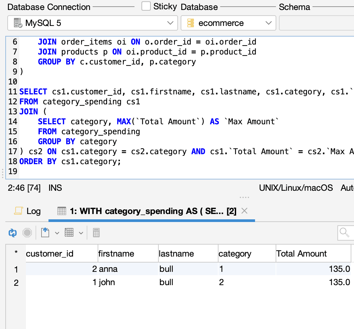Image resolution: width=354 pixels, height=329 pixels.
Task: Click the stop execution icon
Action: pos(27,233)
